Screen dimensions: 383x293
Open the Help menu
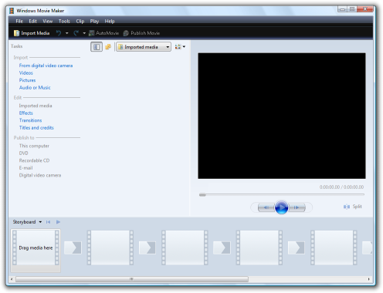(x=110, y=21)
